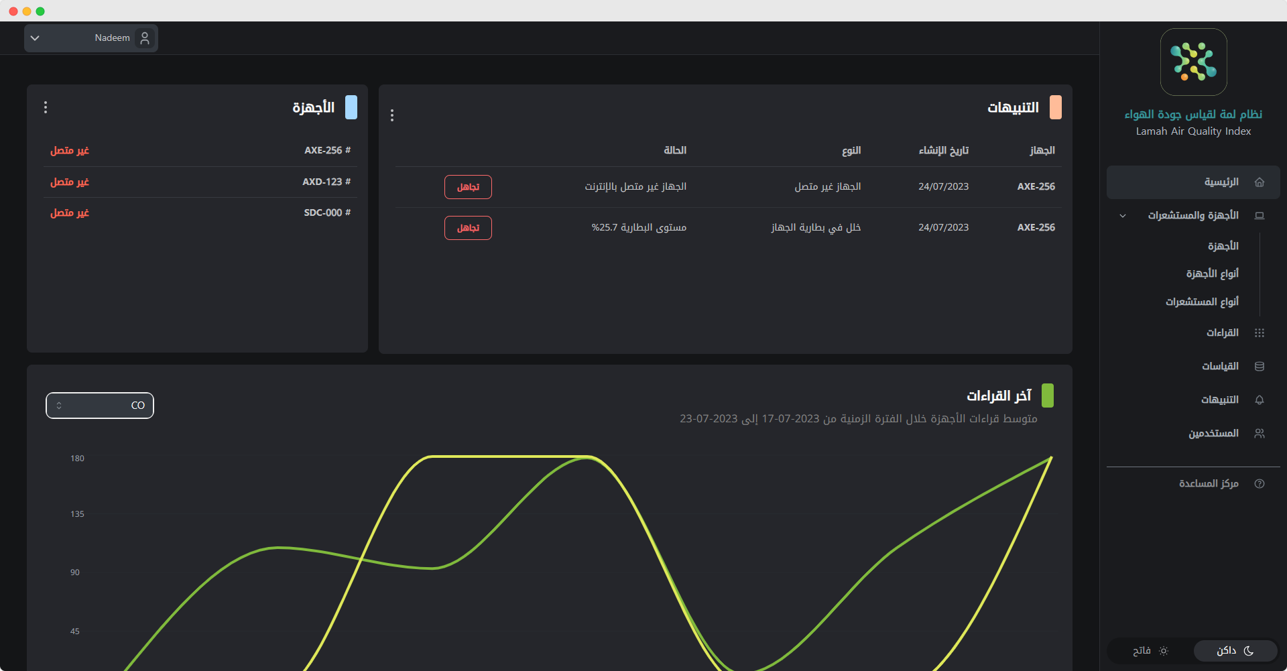The height and width of the screenshot is (671, 1287).
Task: Open the three-dot menu of التنبيهات card
Action: (392, 115)
